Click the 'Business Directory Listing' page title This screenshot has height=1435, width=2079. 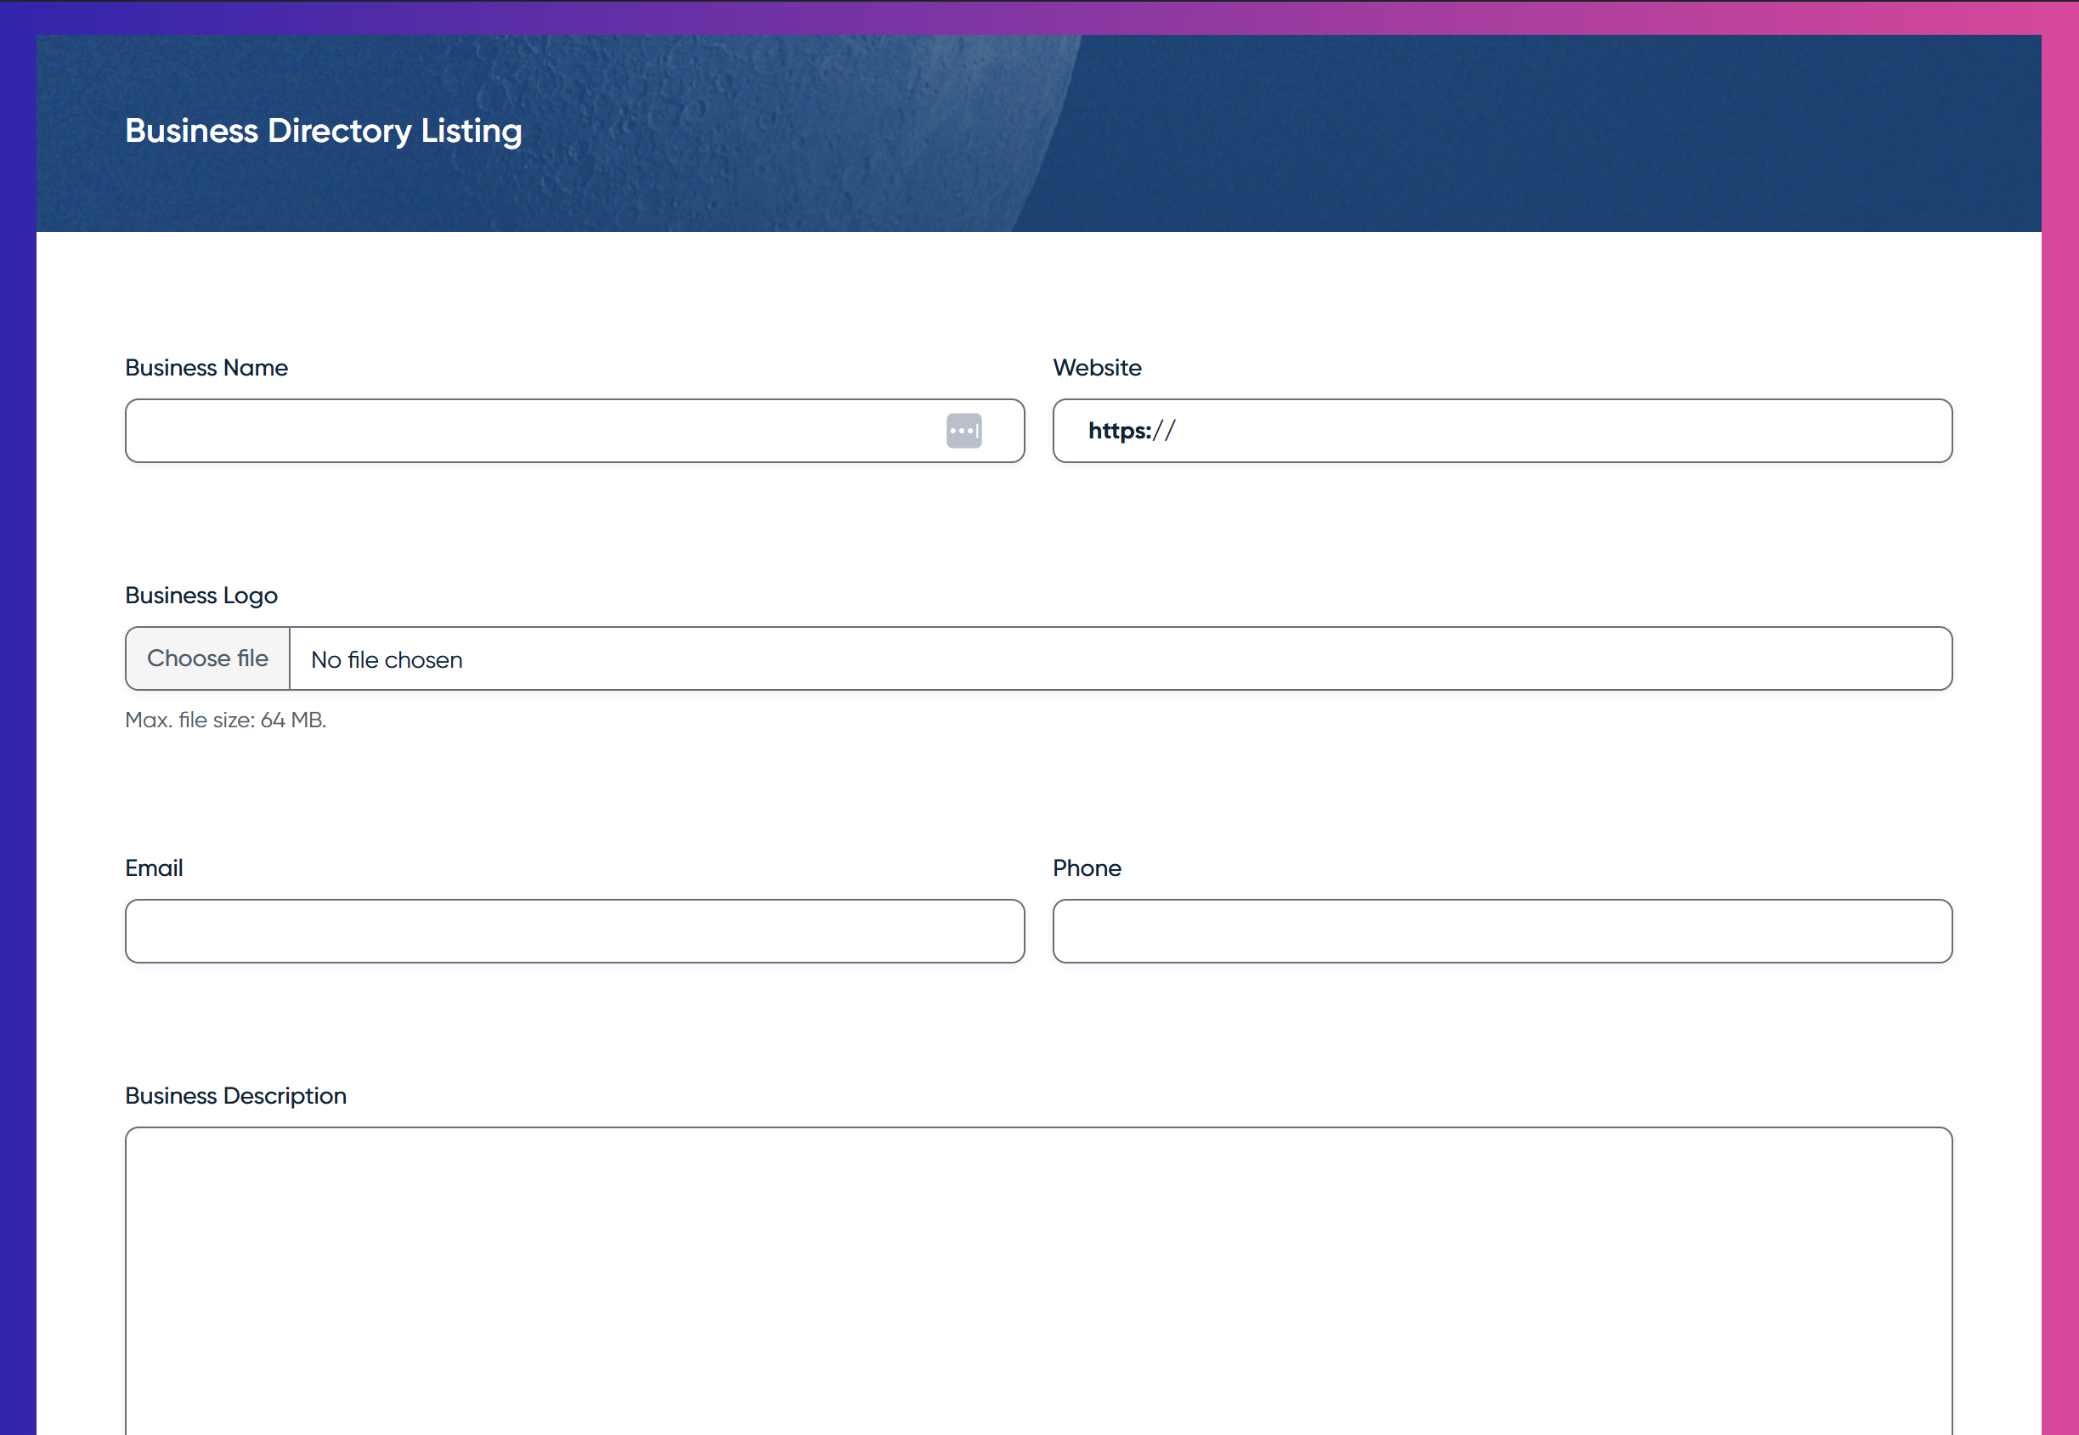[323, 132]
